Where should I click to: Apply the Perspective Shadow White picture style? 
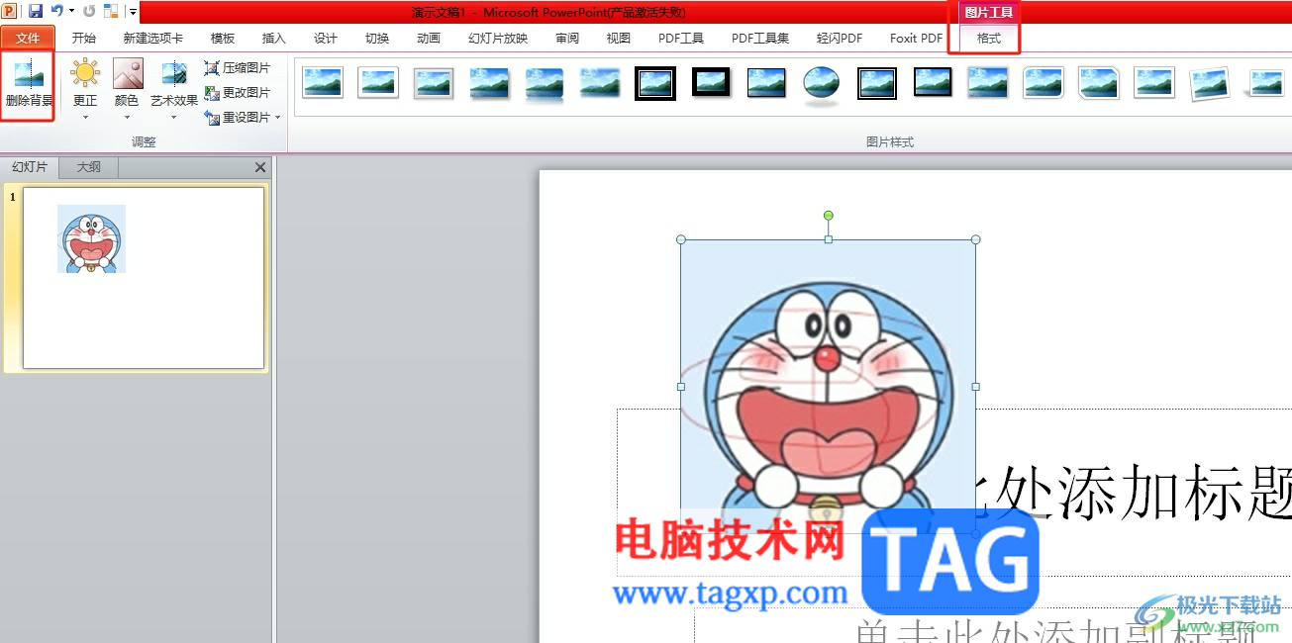tap(1267, 83)
